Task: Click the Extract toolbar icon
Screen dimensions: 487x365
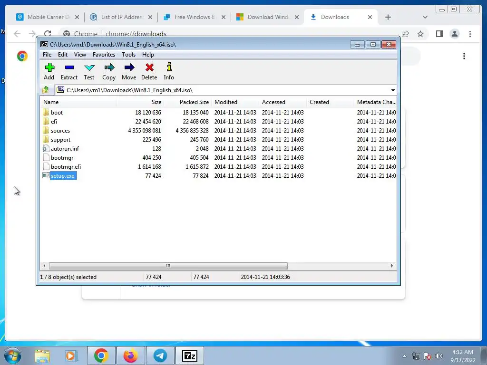Action: 69,71
